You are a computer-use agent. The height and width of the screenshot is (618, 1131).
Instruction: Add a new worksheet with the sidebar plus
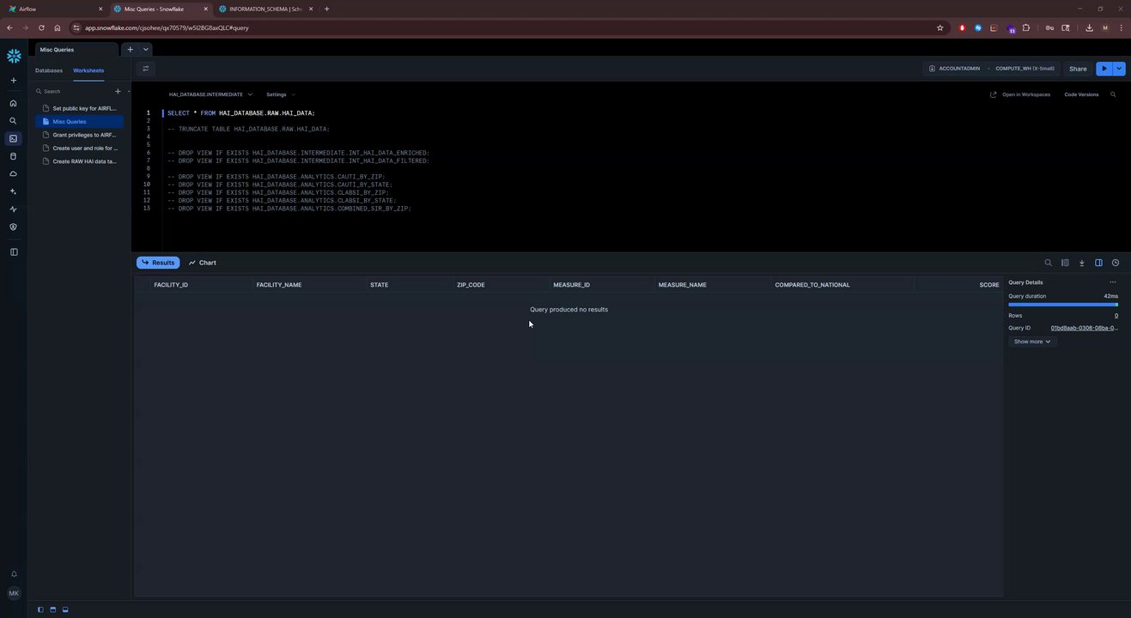point(118,91)
